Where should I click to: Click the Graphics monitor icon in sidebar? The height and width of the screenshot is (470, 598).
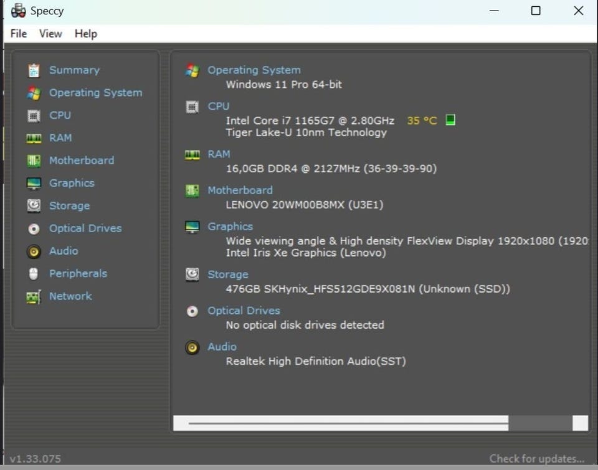click(34, 183)
